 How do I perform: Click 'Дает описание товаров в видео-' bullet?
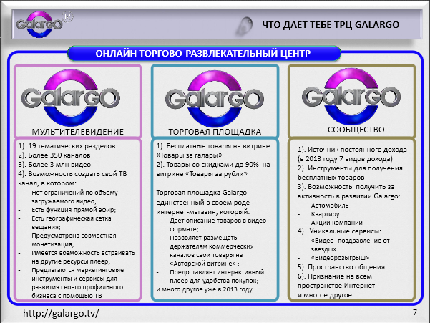(x=219, y=221)
